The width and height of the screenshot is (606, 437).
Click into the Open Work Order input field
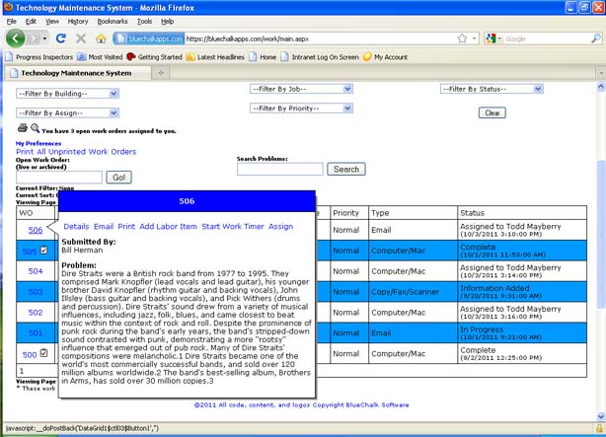59,178
